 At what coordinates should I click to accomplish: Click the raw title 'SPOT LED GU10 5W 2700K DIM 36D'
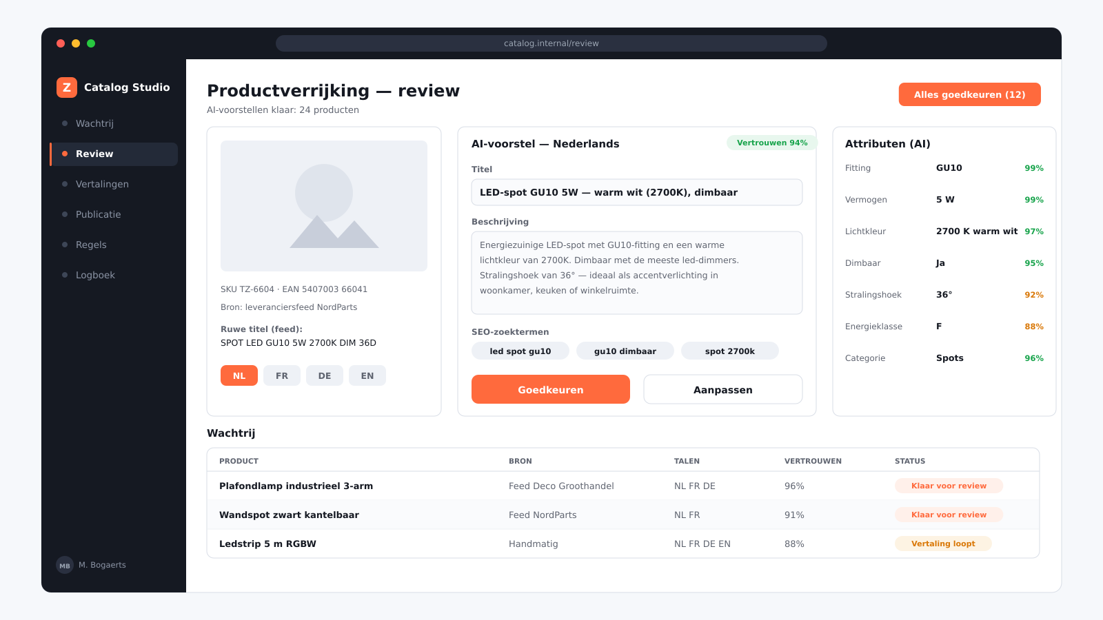(298, 343)
